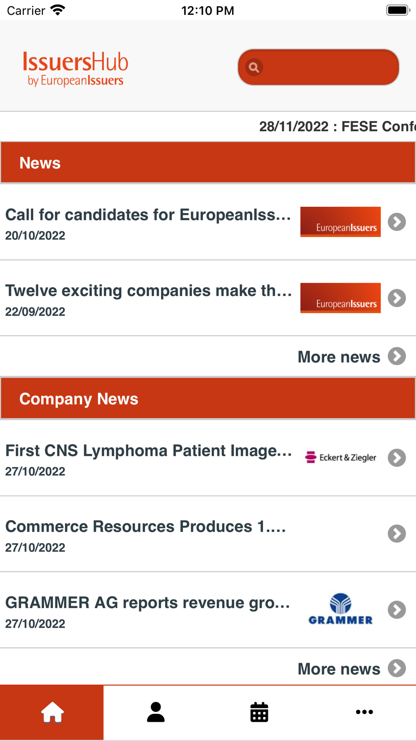Tap the GRAMMER company logo
416x741 pixels.
pos(340,609)
